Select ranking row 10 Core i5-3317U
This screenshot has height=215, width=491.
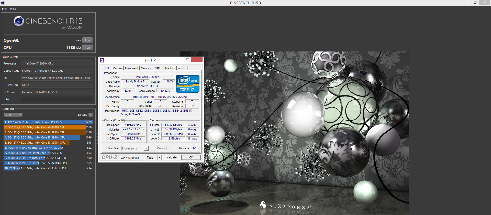[x=48, y=168]
